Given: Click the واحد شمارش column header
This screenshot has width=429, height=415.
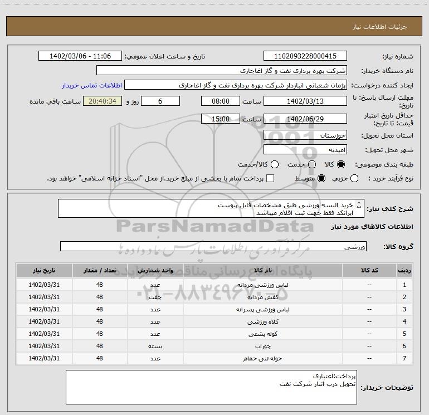Looking at the screenshot, I should [155, 270].
